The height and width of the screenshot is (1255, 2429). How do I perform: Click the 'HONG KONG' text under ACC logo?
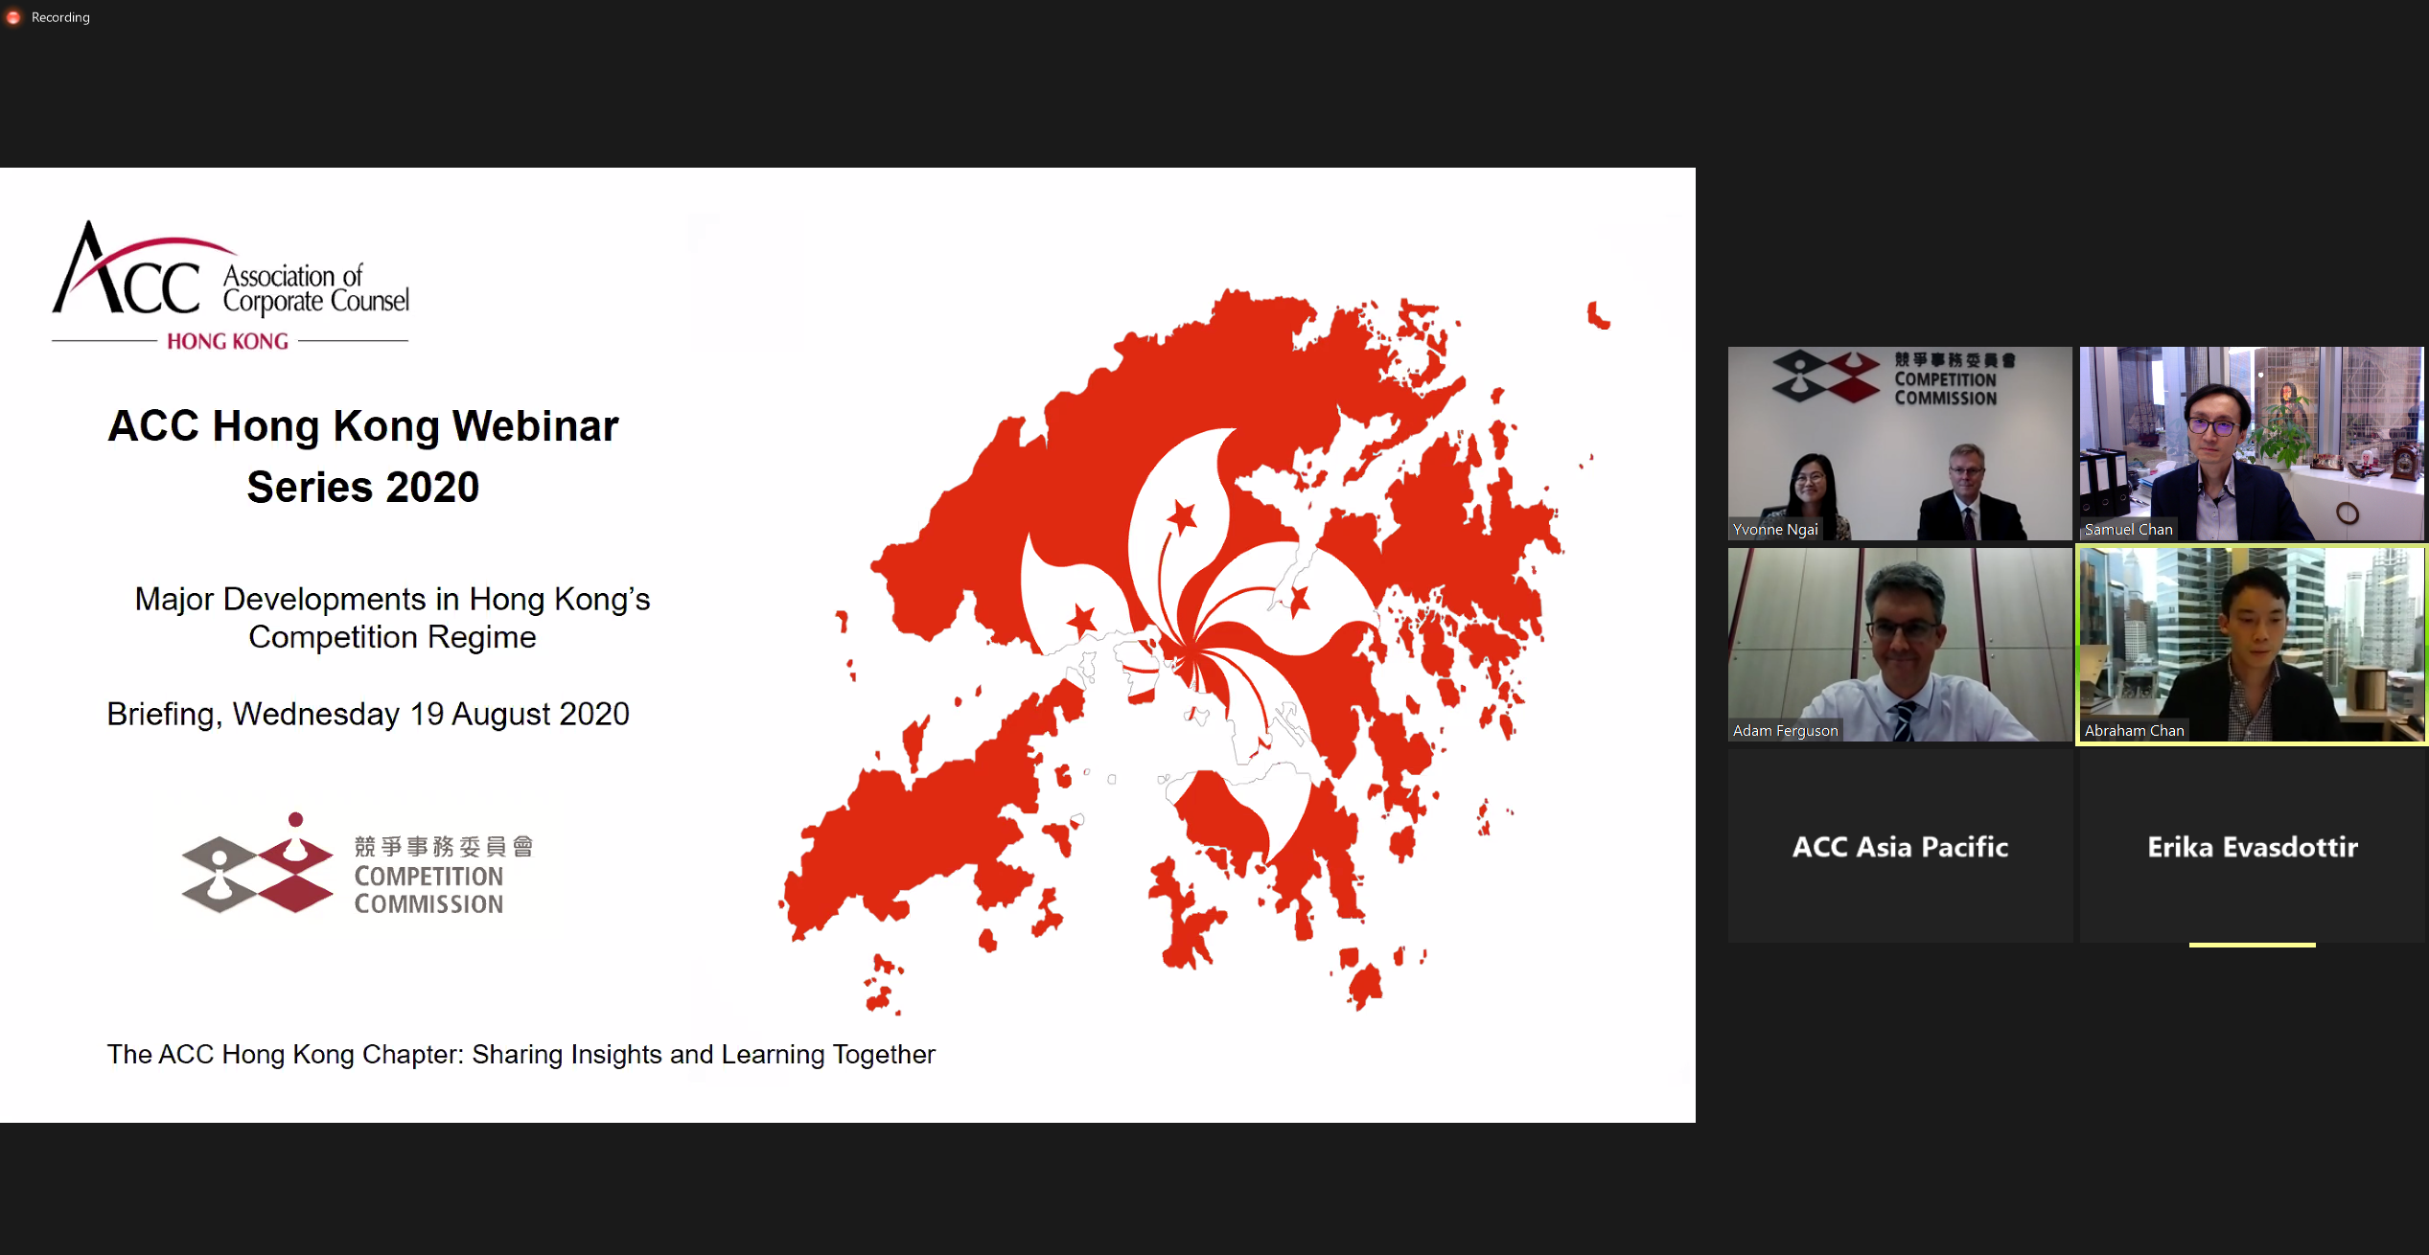click(x=227, y=342)
